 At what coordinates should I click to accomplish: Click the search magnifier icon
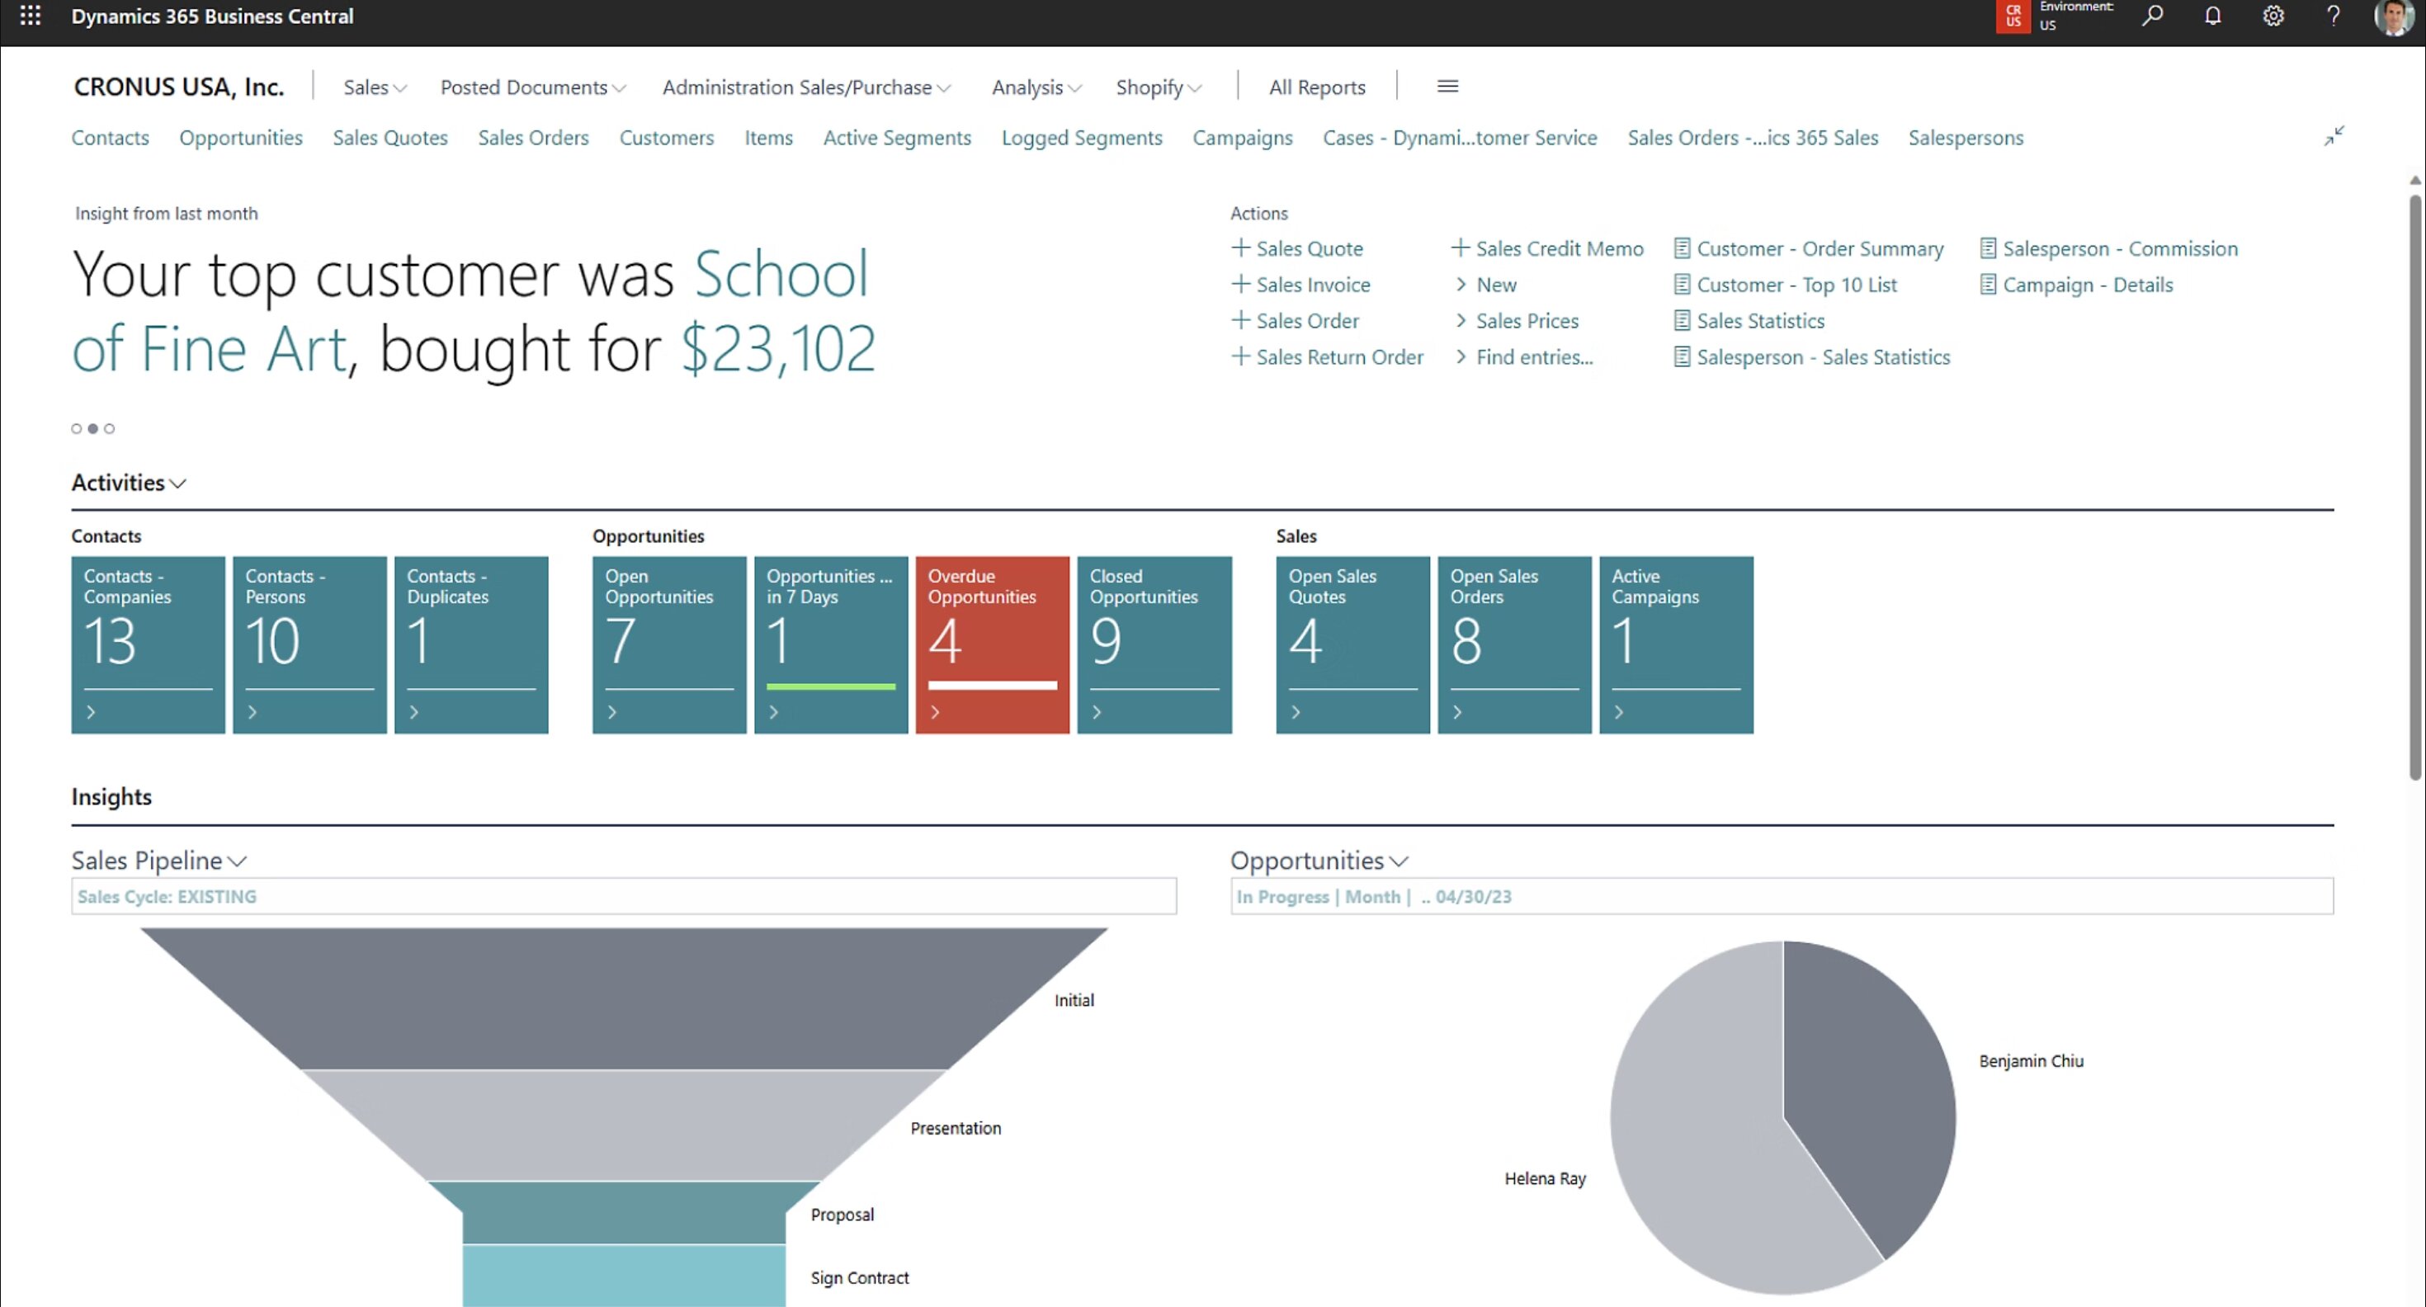pyautogui.click(x=2152, y=16)
